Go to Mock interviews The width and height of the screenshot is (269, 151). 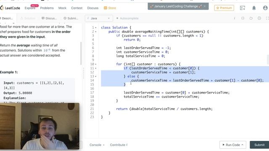pyautogui.click(x=62, y=8)
